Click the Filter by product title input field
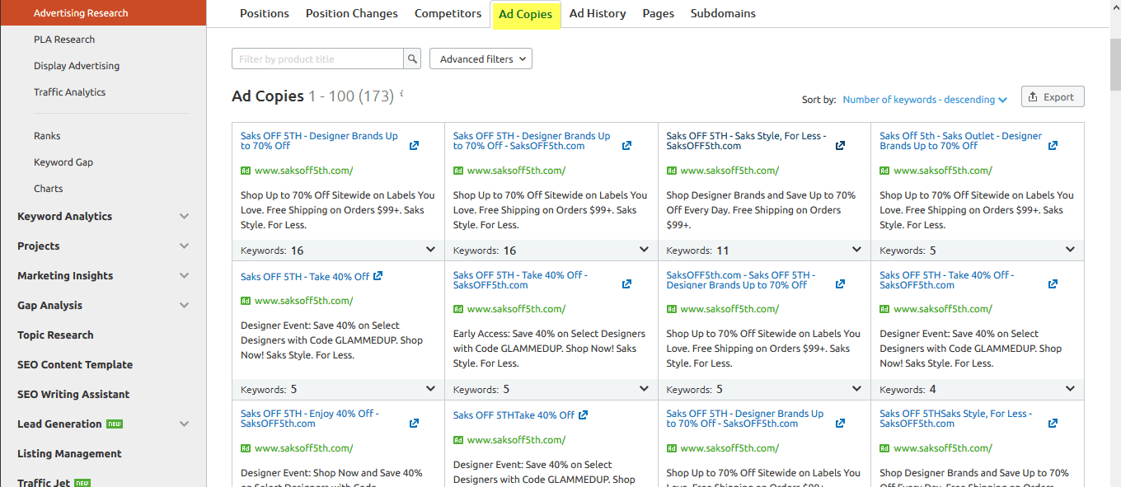Image resolution: width=1121 pixels, height=487 pixels. (x=317, y=59)
